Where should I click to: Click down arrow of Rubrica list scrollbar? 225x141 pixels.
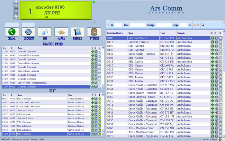click(224, 136)
